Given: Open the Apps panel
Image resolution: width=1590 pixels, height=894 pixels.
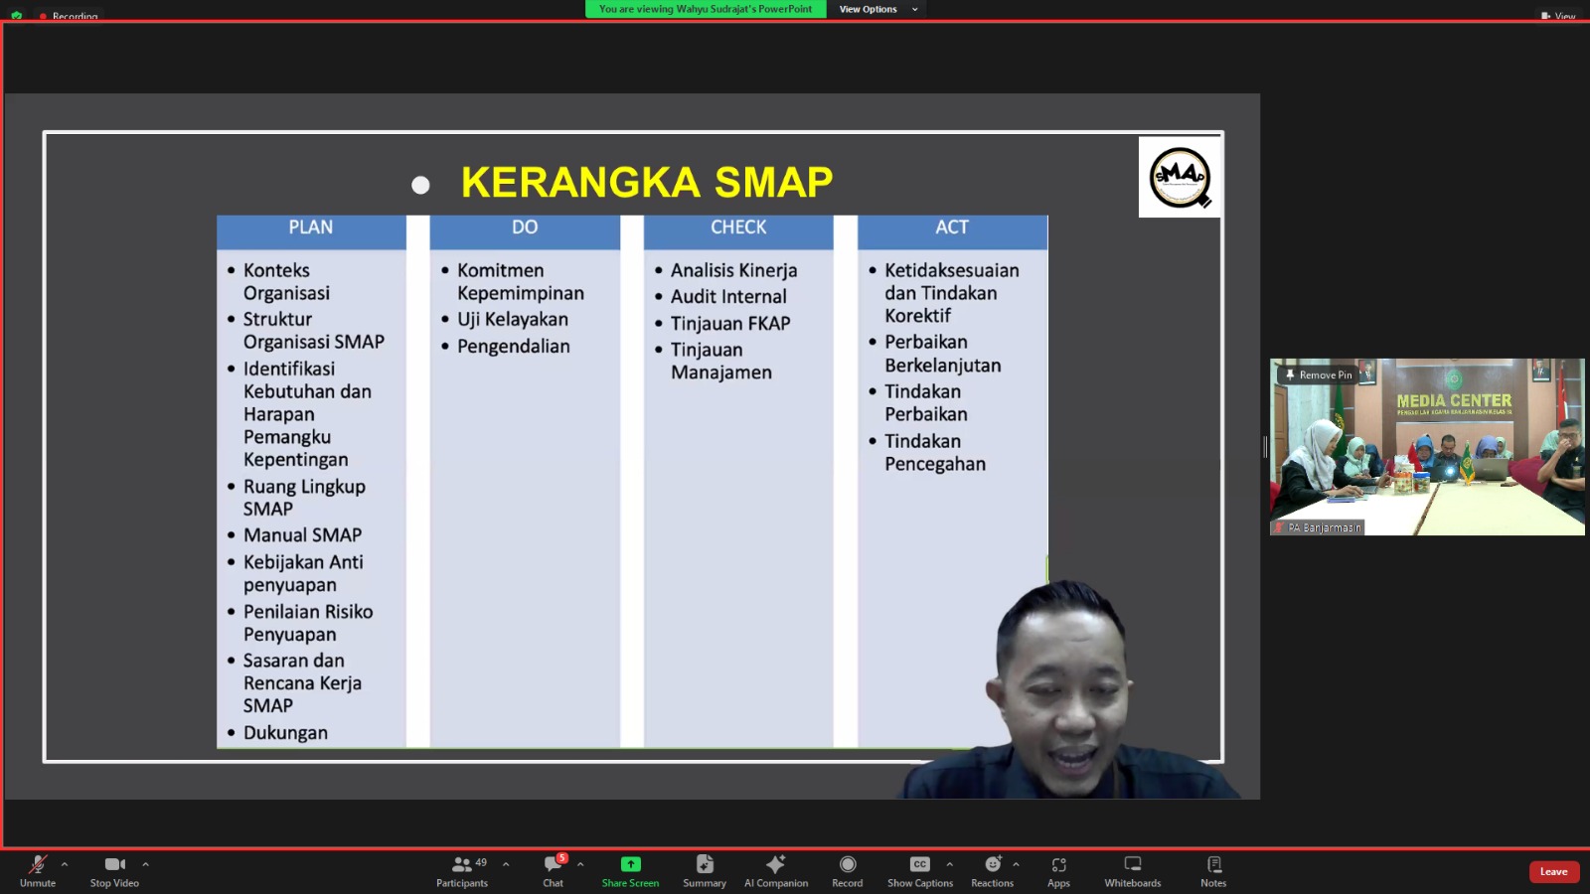Looking at the screenshot, I should (1058, 870).
